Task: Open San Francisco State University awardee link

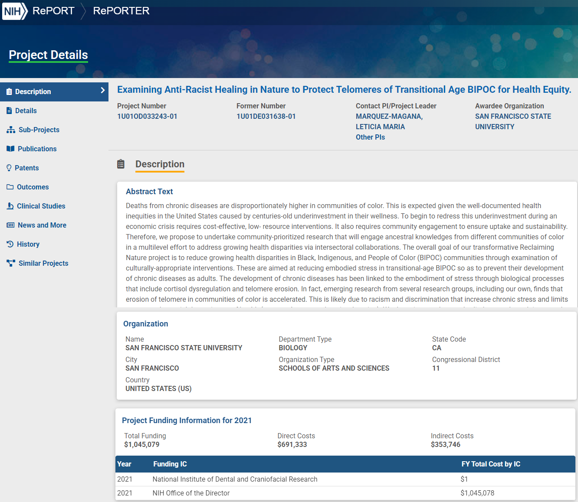Action: [x=512, y=121]
